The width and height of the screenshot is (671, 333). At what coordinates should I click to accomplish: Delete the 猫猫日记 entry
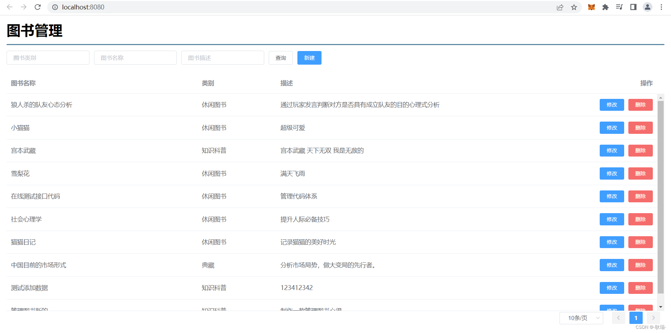tap(640, 242)
